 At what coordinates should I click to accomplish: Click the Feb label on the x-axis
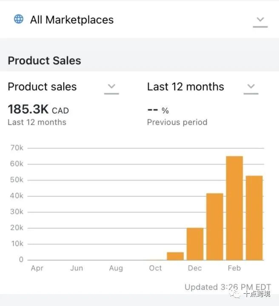tap(234, 268)
